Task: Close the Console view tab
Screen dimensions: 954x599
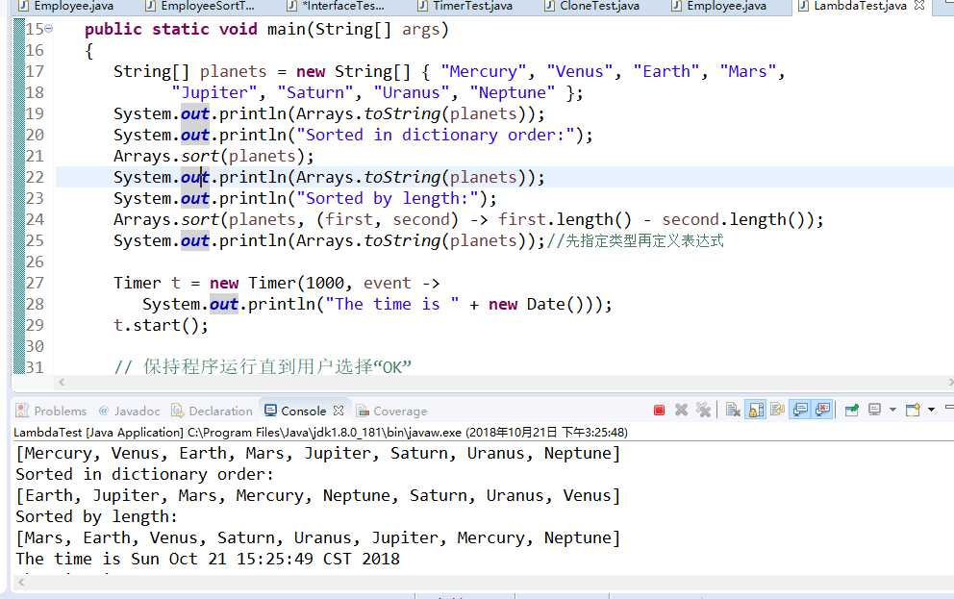Action: [x=339, y=411]
